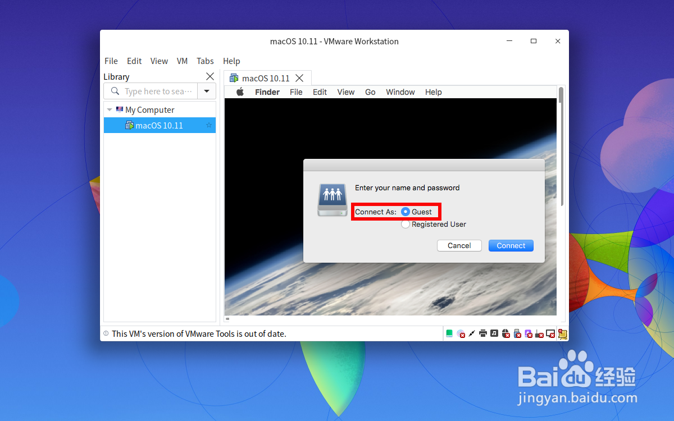Open the macOS Go menu

tap(370, 92)
